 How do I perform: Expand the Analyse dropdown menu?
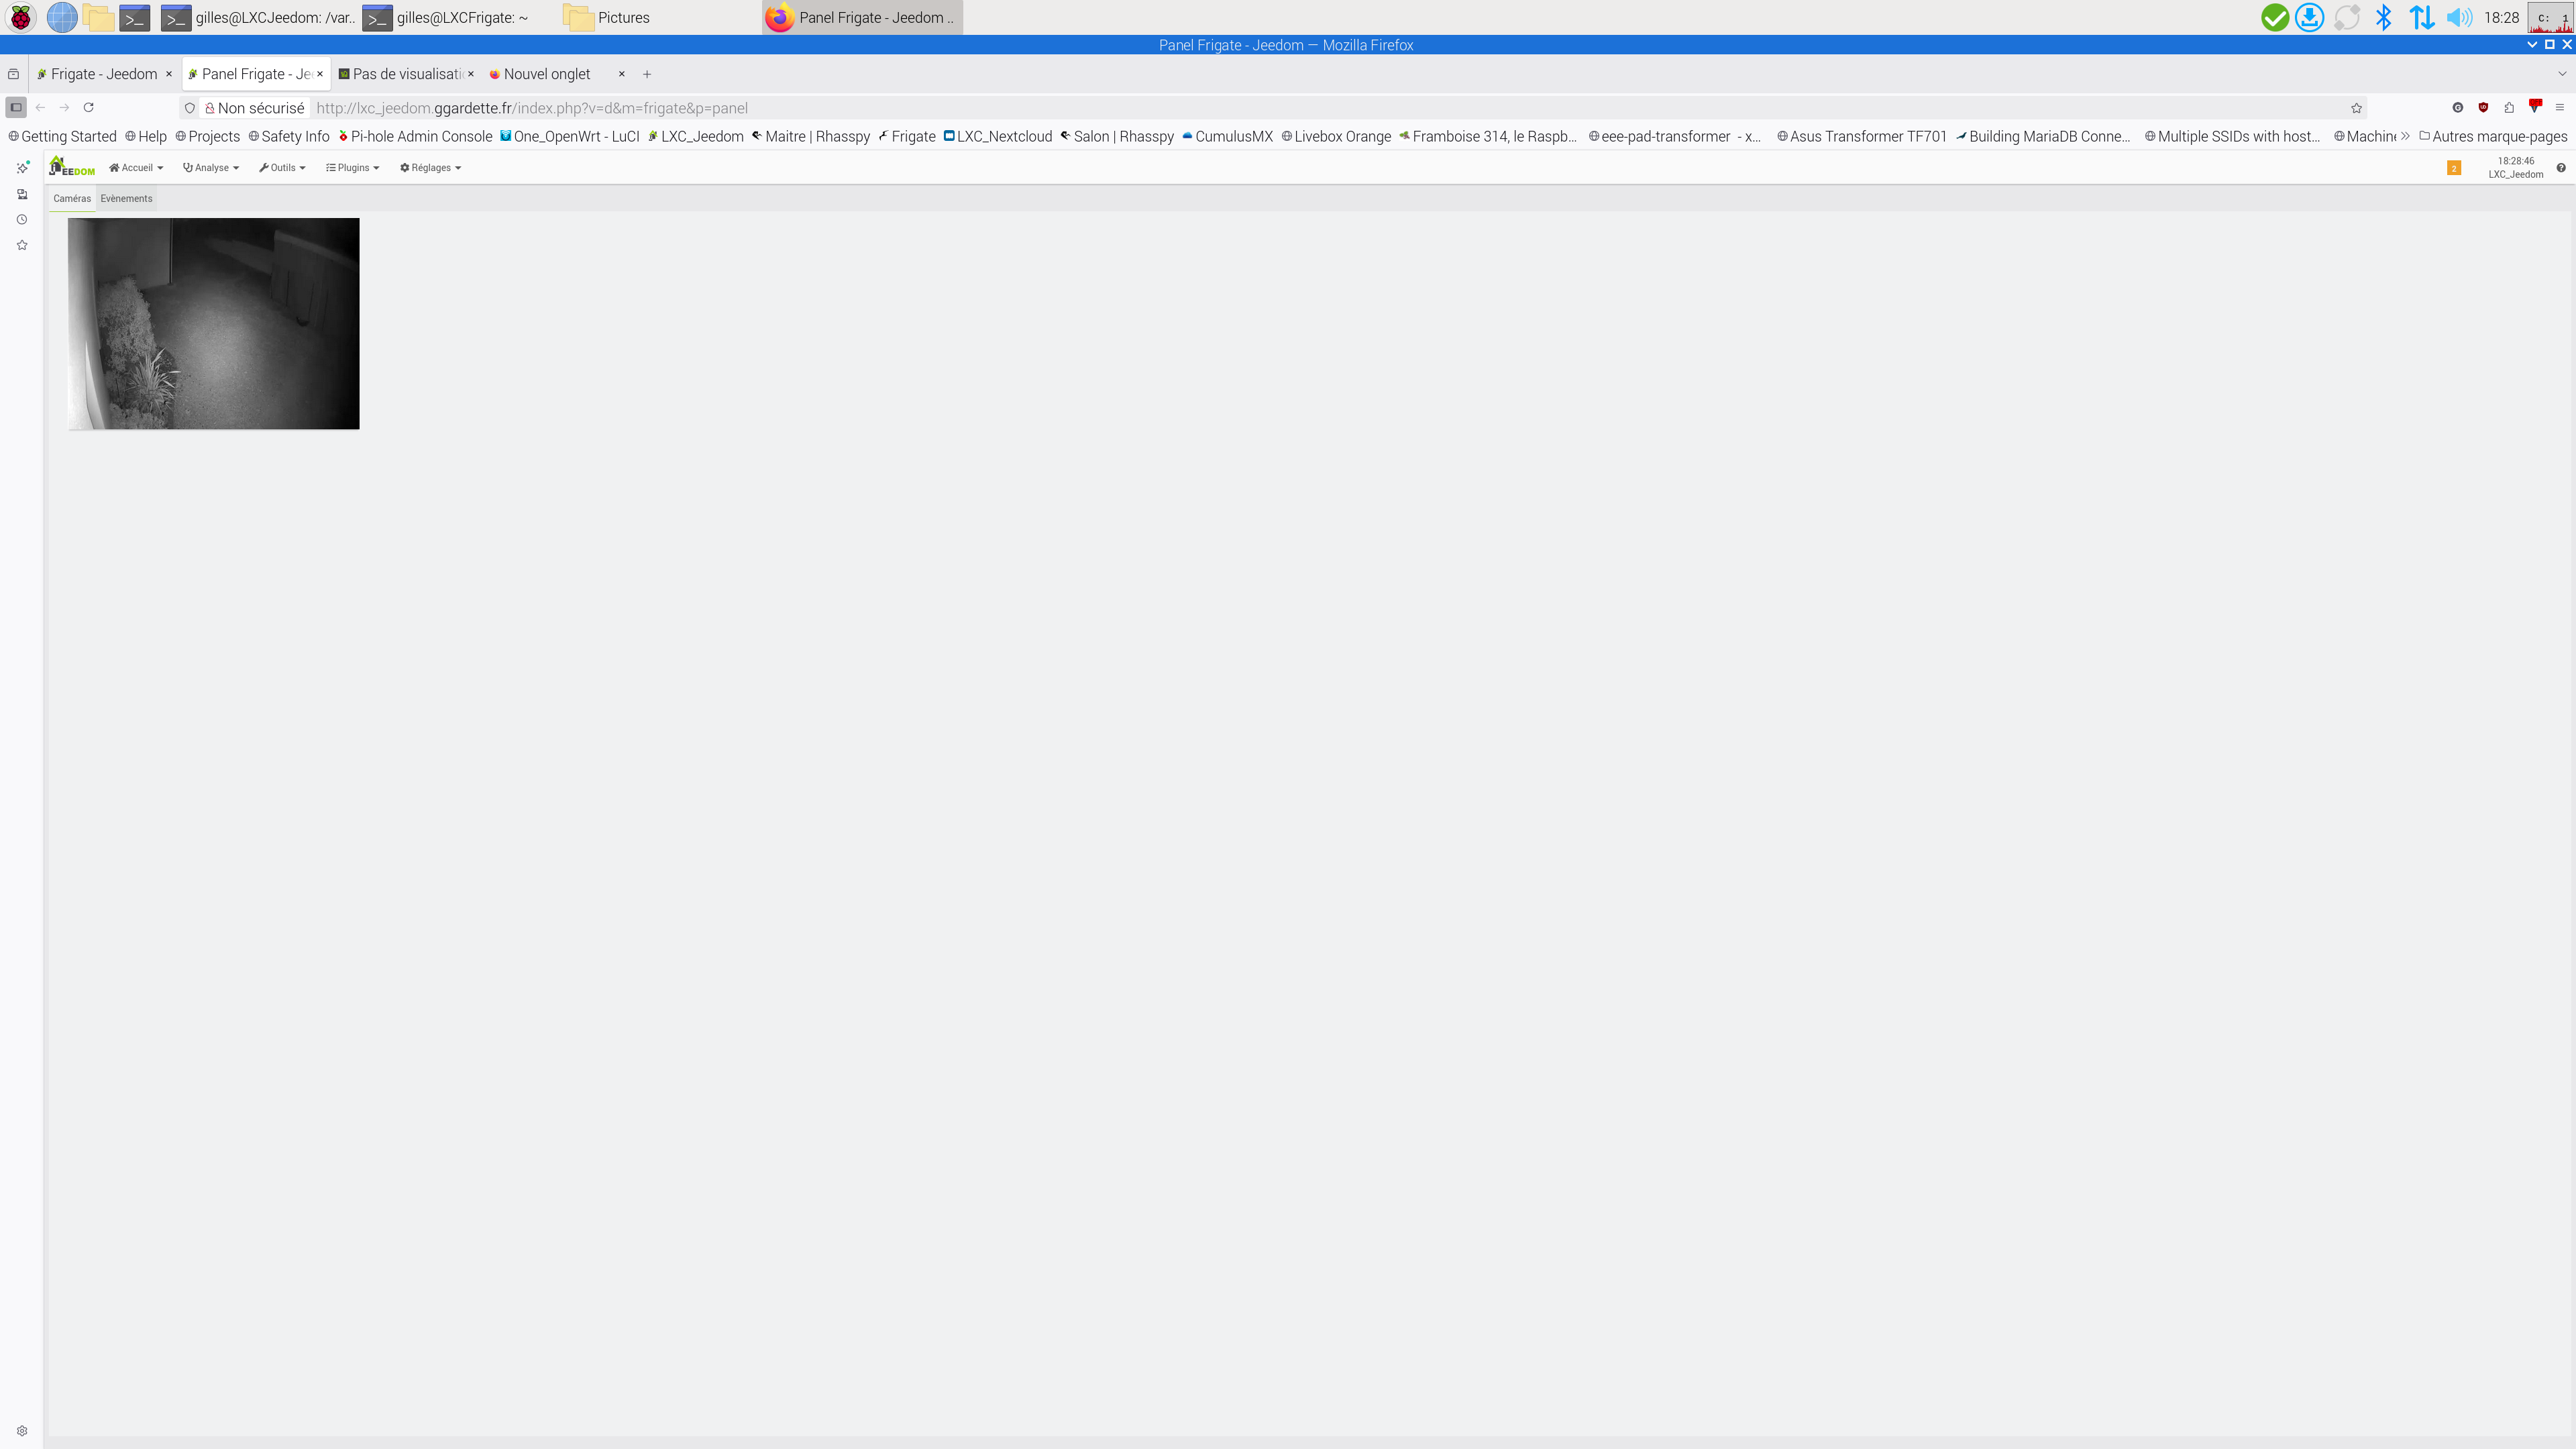coord(211,168)
